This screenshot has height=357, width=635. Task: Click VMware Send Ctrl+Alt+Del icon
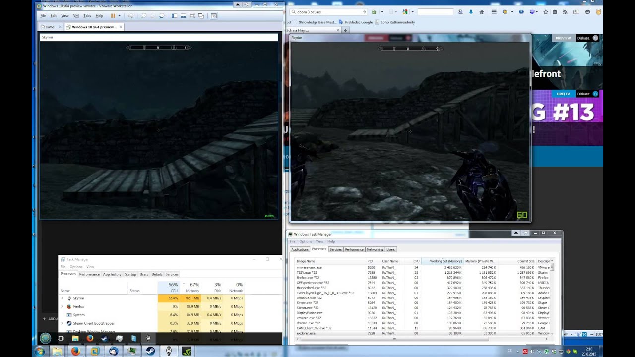[x=131, y=16]
